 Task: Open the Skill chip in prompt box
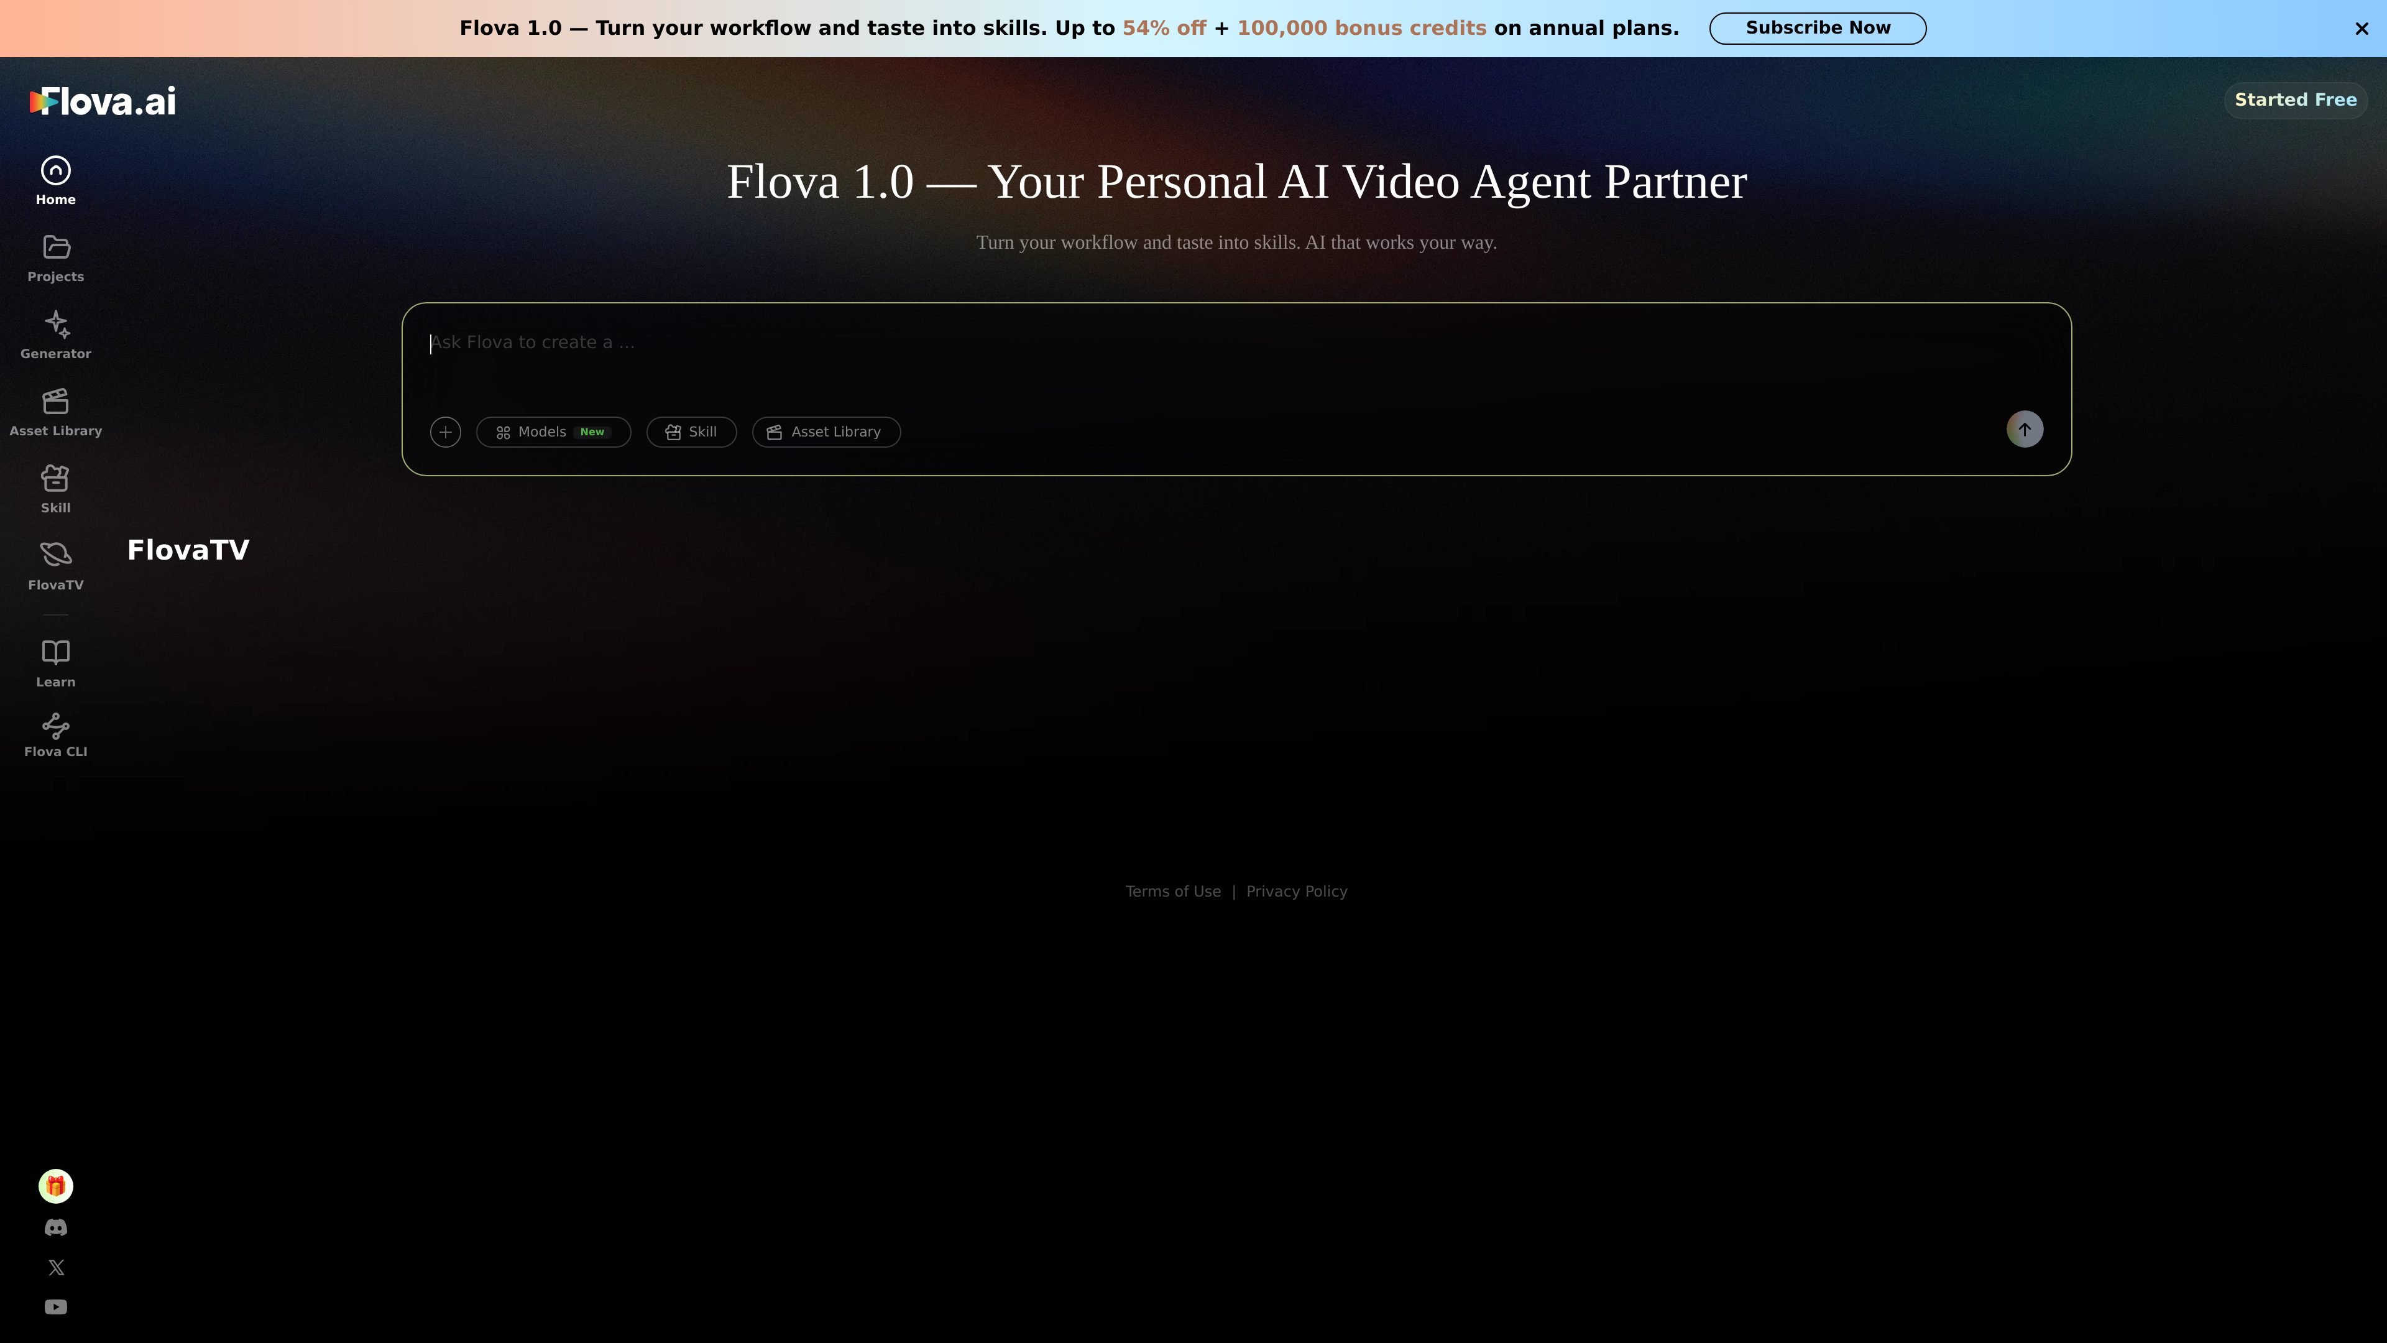[691, 432]
